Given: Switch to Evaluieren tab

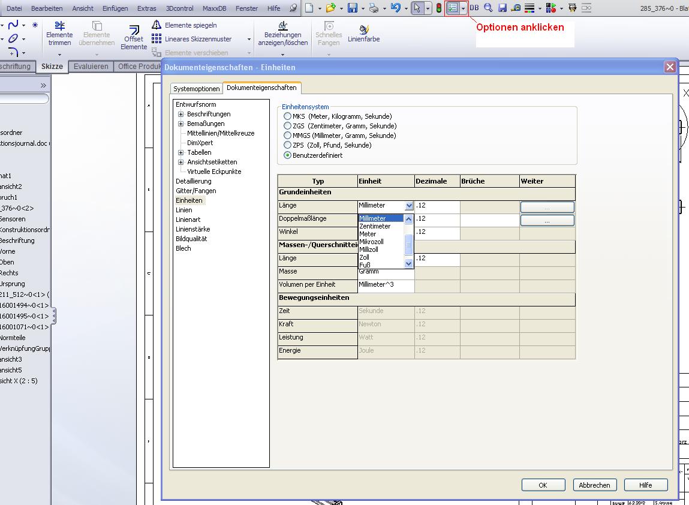Looking at the screenshot, I should [91, 67].
